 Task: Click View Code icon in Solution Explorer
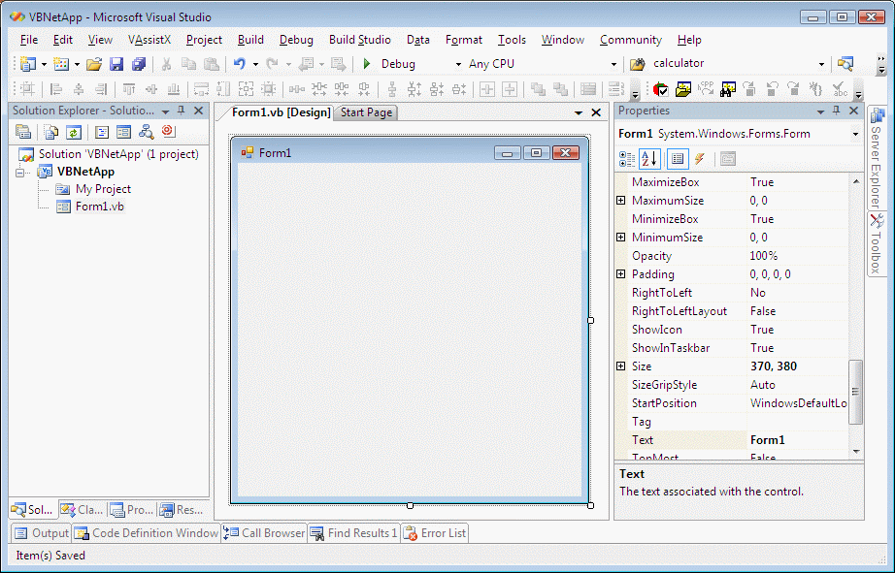click(x=102, y=132)
